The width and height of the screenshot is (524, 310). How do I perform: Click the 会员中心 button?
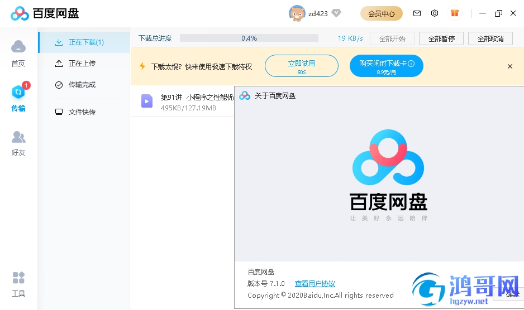pyautogui.click(x=382, y=14)
